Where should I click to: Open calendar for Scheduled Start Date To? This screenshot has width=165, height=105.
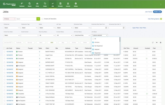click(x=124, y=28)
